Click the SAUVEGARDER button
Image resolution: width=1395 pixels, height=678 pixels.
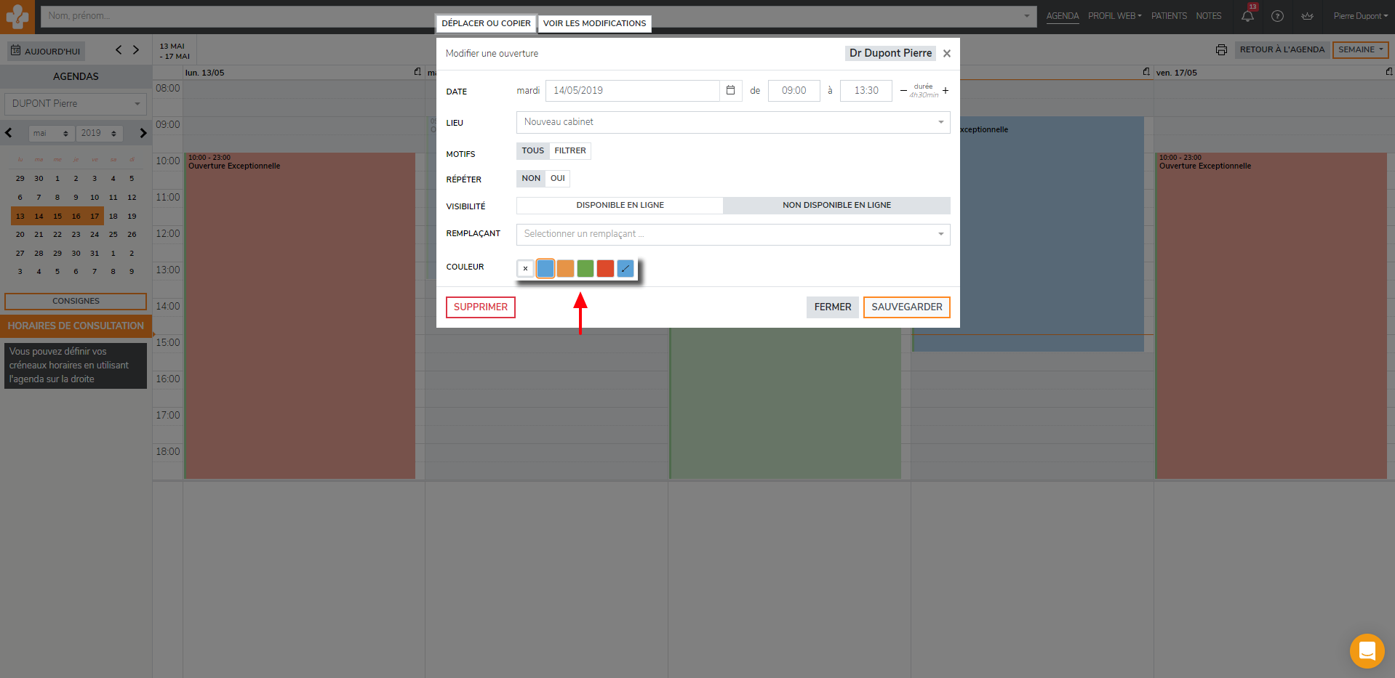pyautogui.click(x=906, y=307)
